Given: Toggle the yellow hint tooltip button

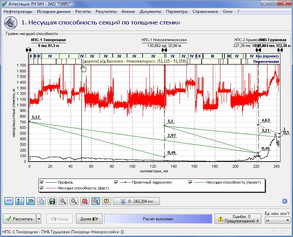Looking at the screenshot, I should [107, 201].
